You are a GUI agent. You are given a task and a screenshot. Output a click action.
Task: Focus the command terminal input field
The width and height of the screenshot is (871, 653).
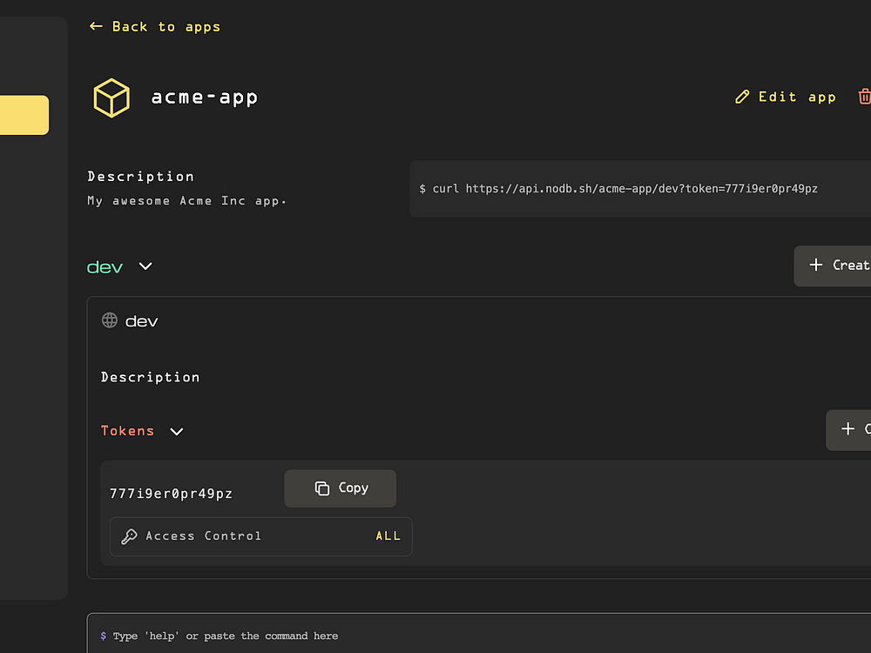coord(479,636)
